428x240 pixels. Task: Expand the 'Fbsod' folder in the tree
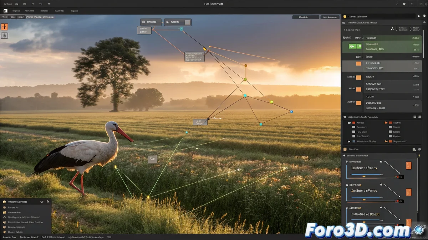386,123
